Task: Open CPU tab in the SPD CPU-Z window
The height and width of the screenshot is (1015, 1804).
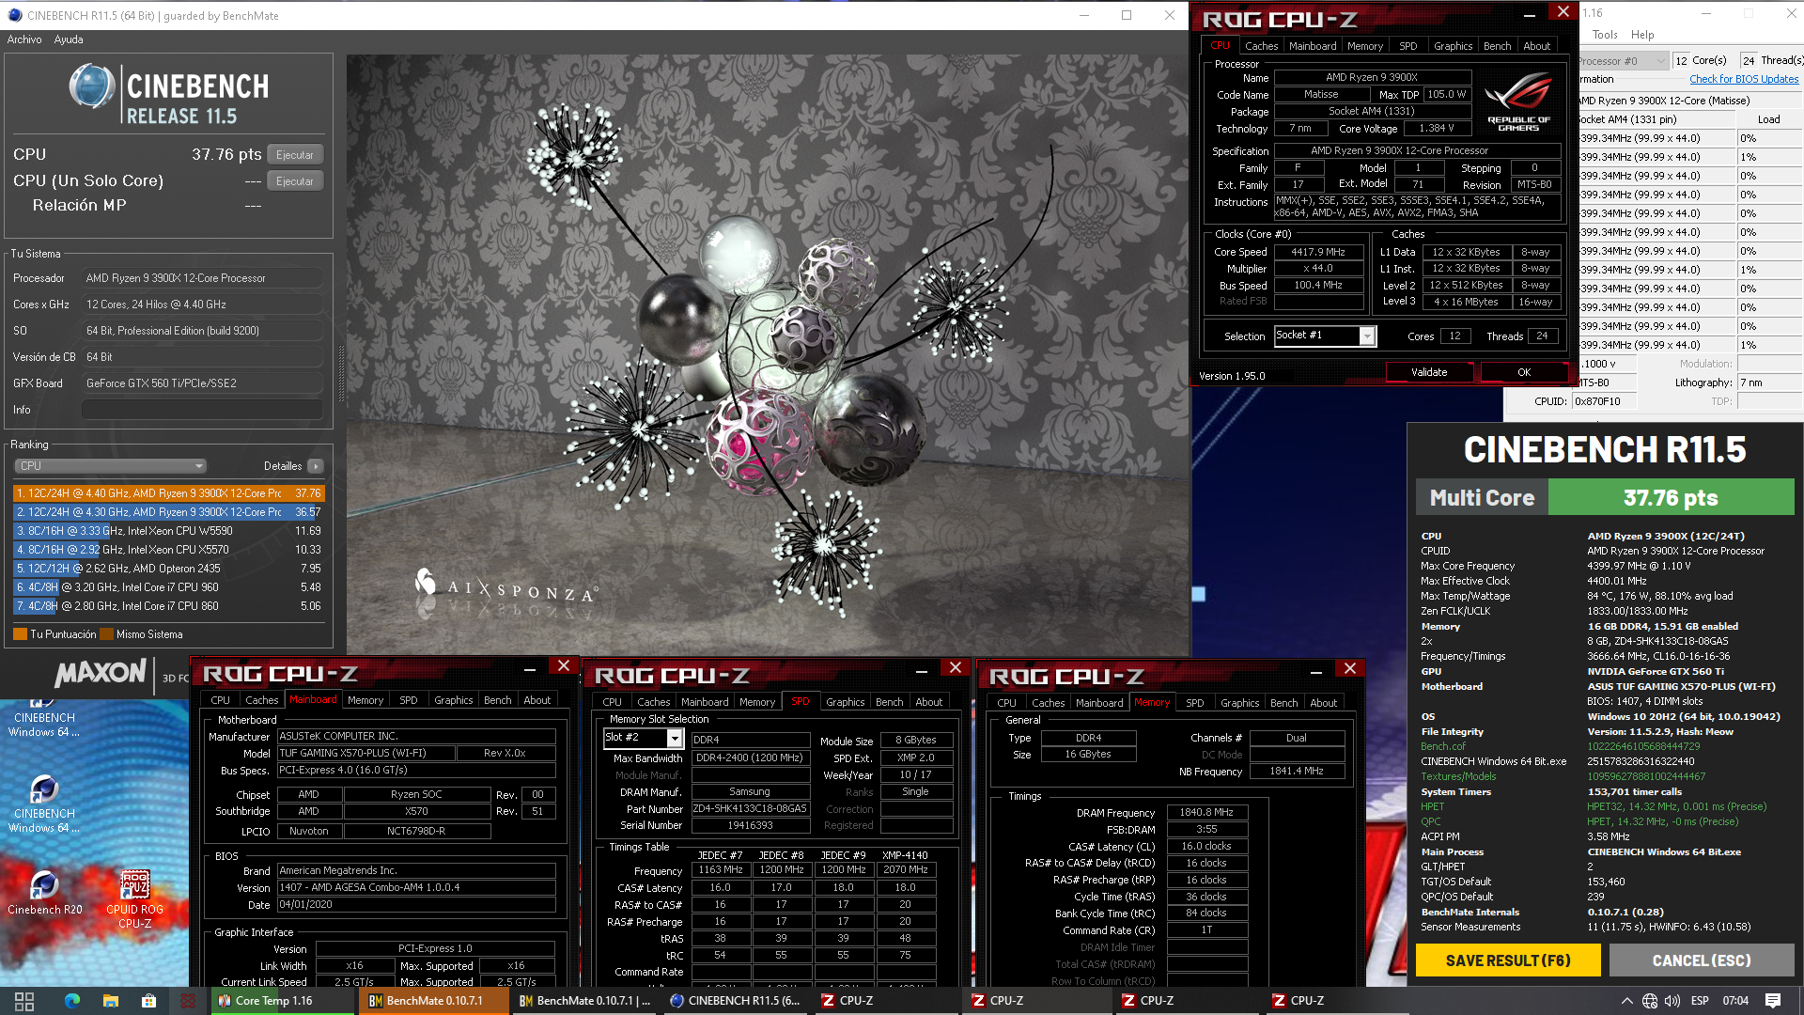Action: pos(612,702)
